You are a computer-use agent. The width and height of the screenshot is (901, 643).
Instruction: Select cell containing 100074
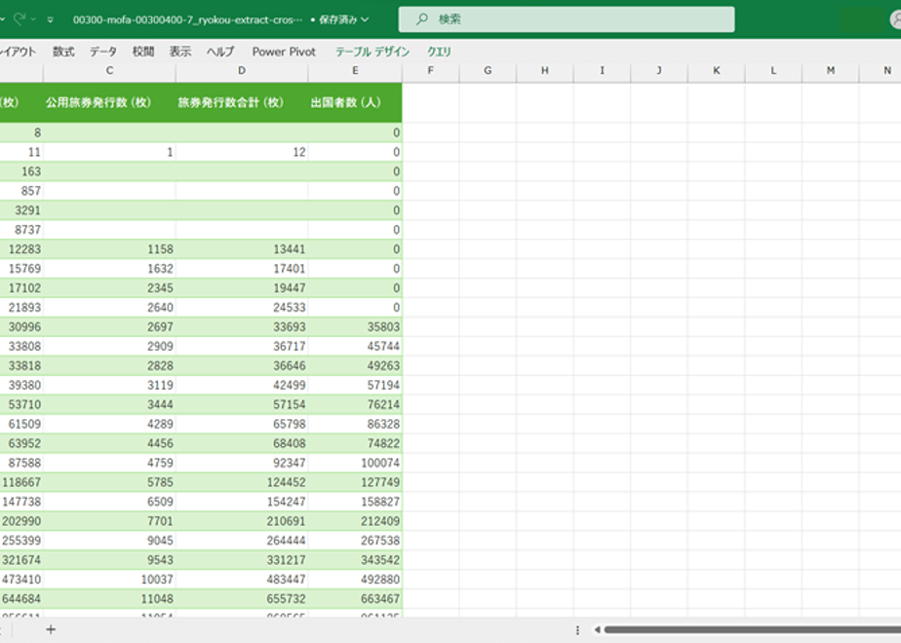pyautogui.click(x=355, y=463)
